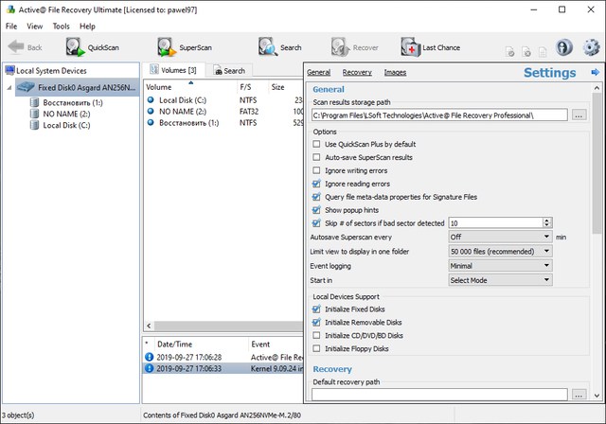Select Fixed Disk0 Asgard drive icon
The width and height of the screenshot is (606, 424).
click(x=26, y=86)
